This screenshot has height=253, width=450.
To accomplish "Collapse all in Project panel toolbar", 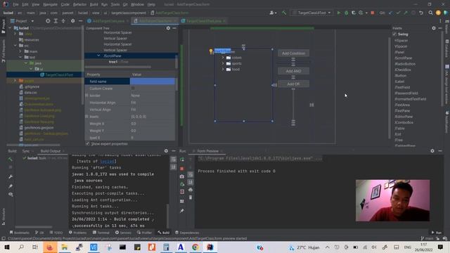I will (x=63, y=21).
